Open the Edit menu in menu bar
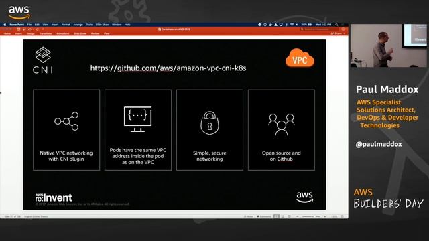The image size is (429, 241). [x=37, y=25]
